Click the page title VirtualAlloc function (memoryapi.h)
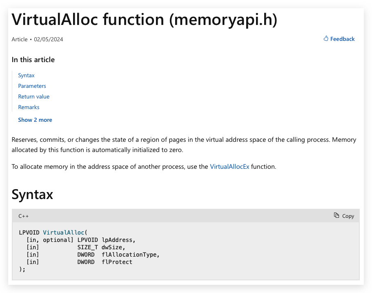This screenshot has width=372, height=293. click(145, 20)
